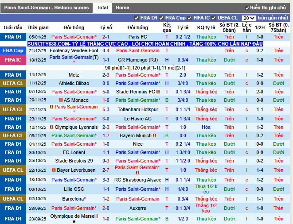Screen dimensions: 293x224
Task: Click result 'B' in AS Monaco row
Action: tap(167, 100)
